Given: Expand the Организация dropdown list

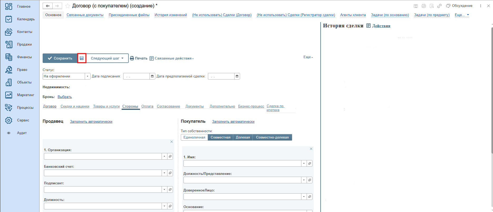Looking at the screenshot, I should tap(164, 156).
